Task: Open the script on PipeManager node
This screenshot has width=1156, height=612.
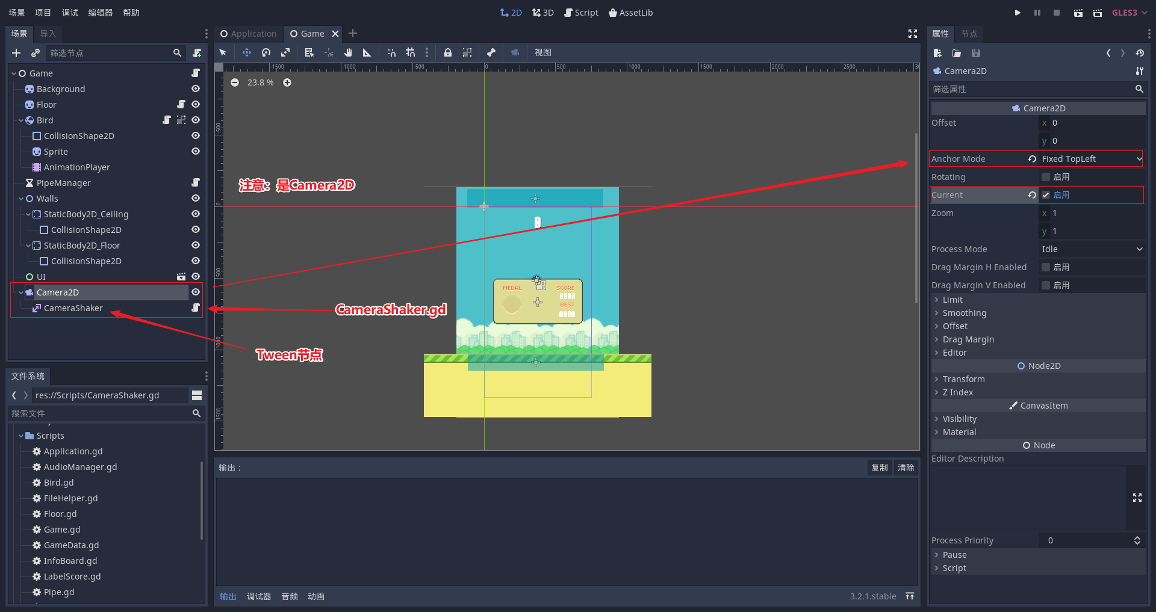Action: click(x=196, y=182)
